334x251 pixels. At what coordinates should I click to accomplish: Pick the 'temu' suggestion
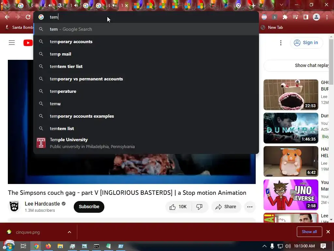pos(146,104)
